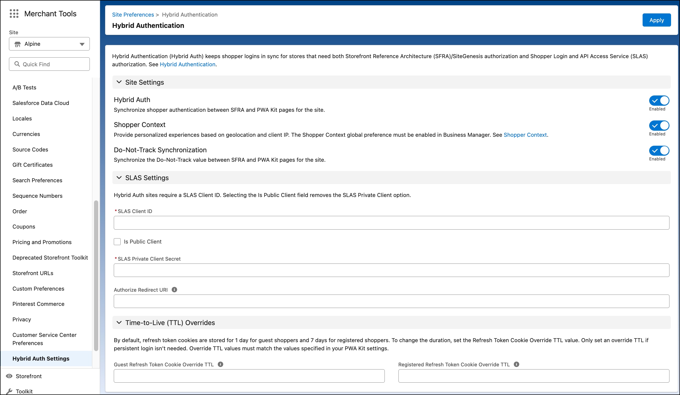
Task: Open the Shopper Context documentation link
Action: [525, 135]
